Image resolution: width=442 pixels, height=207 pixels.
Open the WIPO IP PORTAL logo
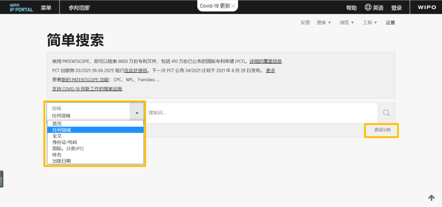(x=21, y=8)
